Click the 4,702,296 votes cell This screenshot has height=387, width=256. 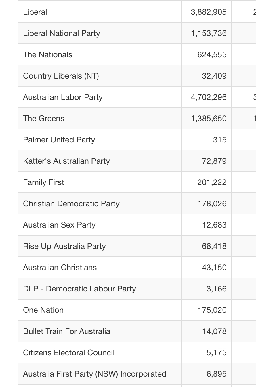coord(207,97)
